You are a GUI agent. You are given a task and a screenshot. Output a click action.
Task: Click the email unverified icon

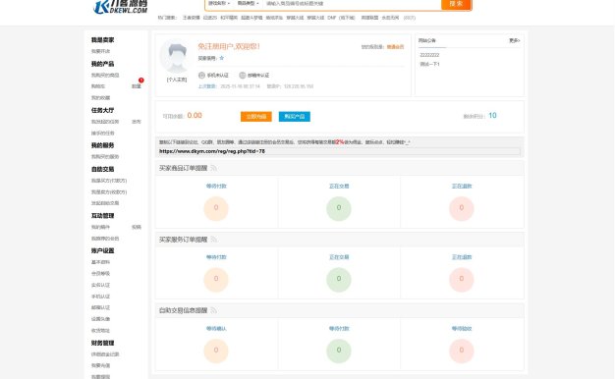[x=243, y=75]
